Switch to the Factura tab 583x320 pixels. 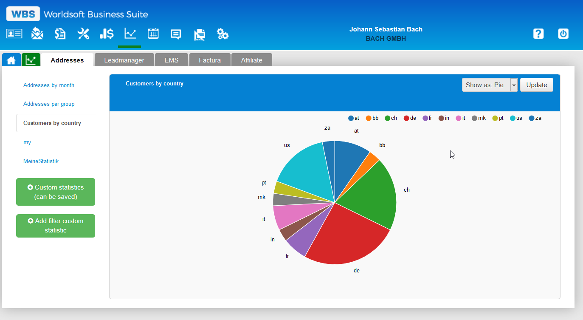click(210, 60)
